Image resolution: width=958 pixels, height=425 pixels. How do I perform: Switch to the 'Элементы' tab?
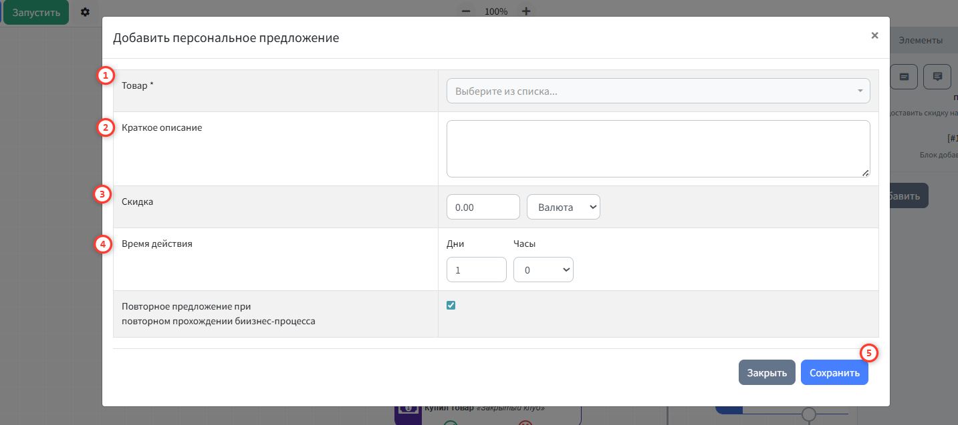920,40
